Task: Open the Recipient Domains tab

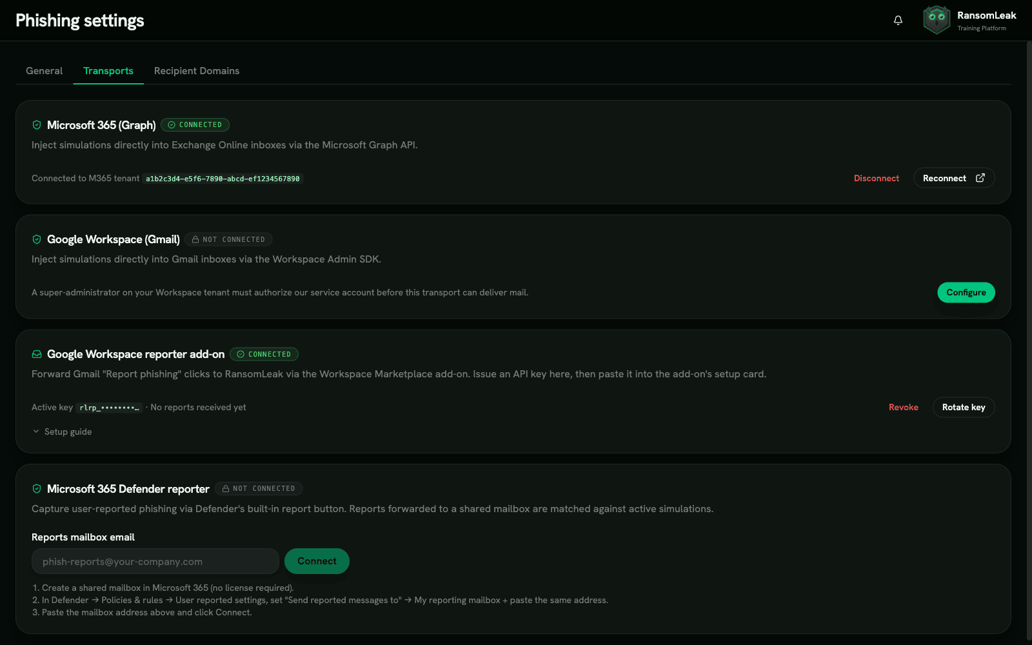Action: (197, 71)
